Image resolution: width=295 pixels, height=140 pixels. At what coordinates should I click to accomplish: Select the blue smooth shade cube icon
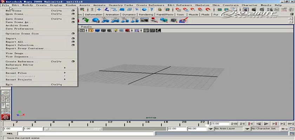click(x=97, y=30)
